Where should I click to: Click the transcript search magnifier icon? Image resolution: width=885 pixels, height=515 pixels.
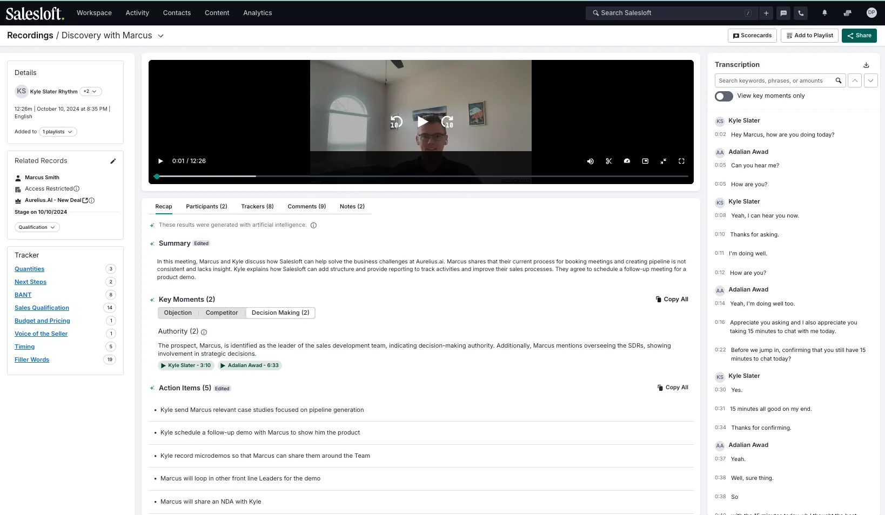click(x=839, y=80)
